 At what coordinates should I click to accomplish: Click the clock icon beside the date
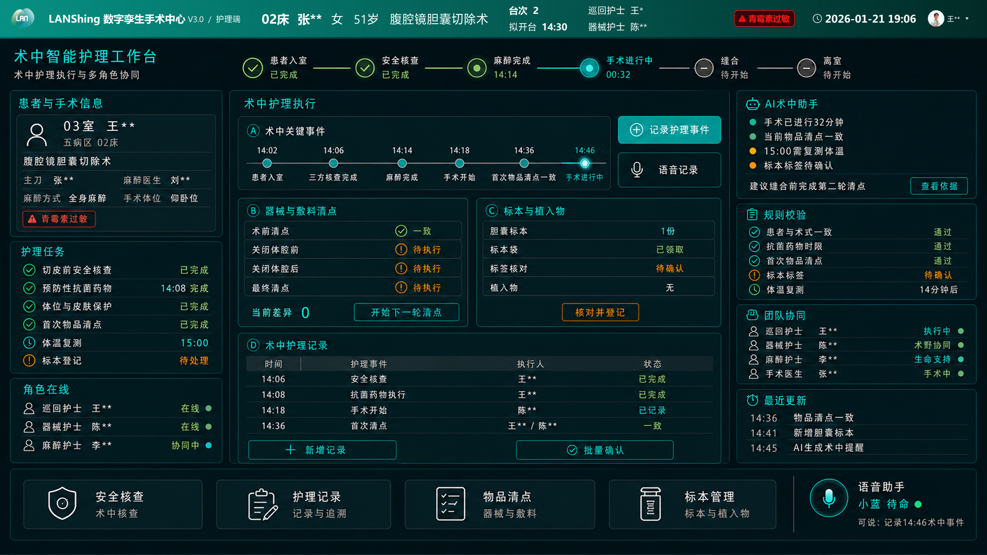(x=817, y=18)
